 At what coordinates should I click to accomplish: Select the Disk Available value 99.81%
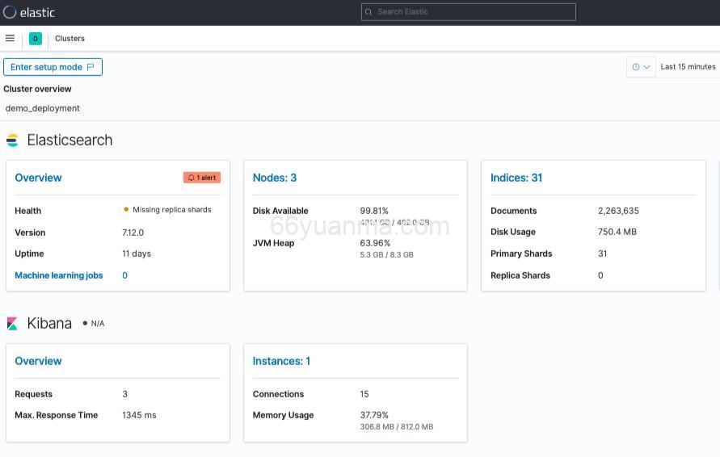point(374,211)
